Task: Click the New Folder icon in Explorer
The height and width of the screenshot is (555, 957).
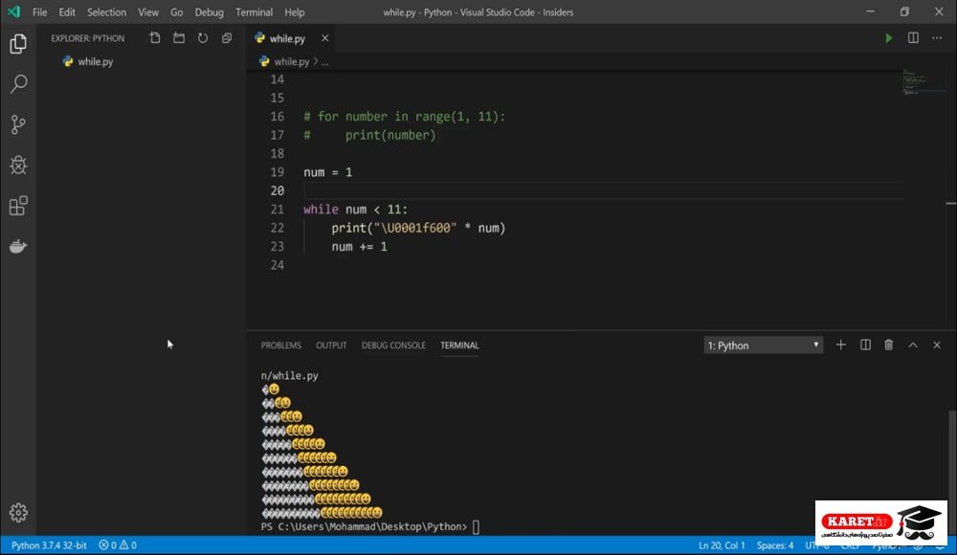Action: point(179,38)
